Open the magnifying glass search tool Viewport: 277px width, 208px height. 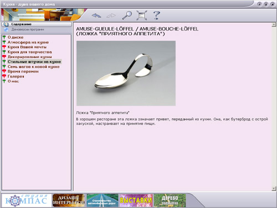(x=127, y=15)
